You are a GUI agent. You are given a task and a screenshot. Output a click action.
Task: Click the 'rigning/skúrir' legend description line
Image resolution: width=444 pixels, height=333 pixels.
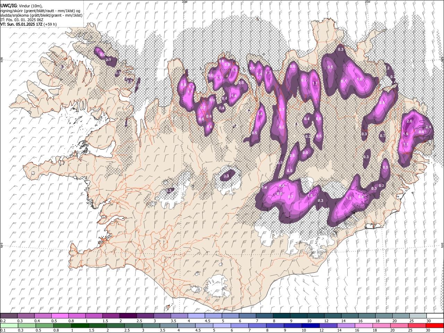[40, 11]
